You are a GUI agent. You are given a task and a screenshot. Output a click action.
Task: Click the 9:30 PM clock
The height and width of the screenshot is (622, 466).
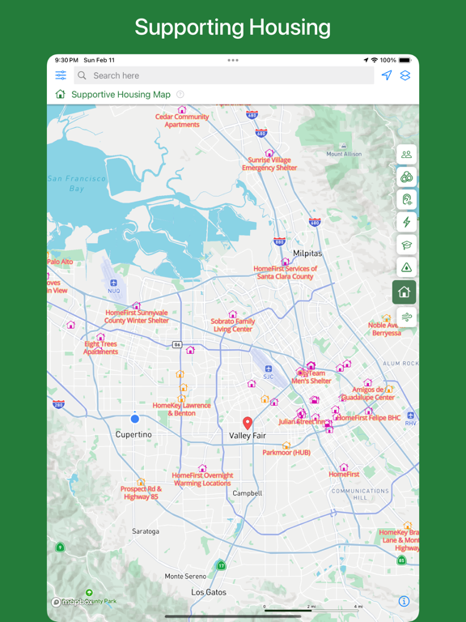[x=66, y=60]
